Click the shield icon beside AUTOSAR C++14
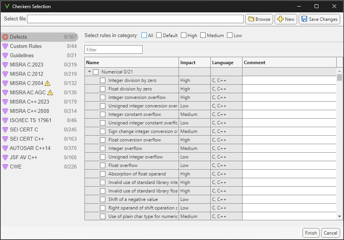 [x=5, y=148]
